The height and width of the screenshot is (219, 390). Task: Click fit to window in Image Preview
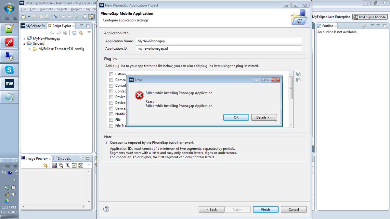(81, 165)
